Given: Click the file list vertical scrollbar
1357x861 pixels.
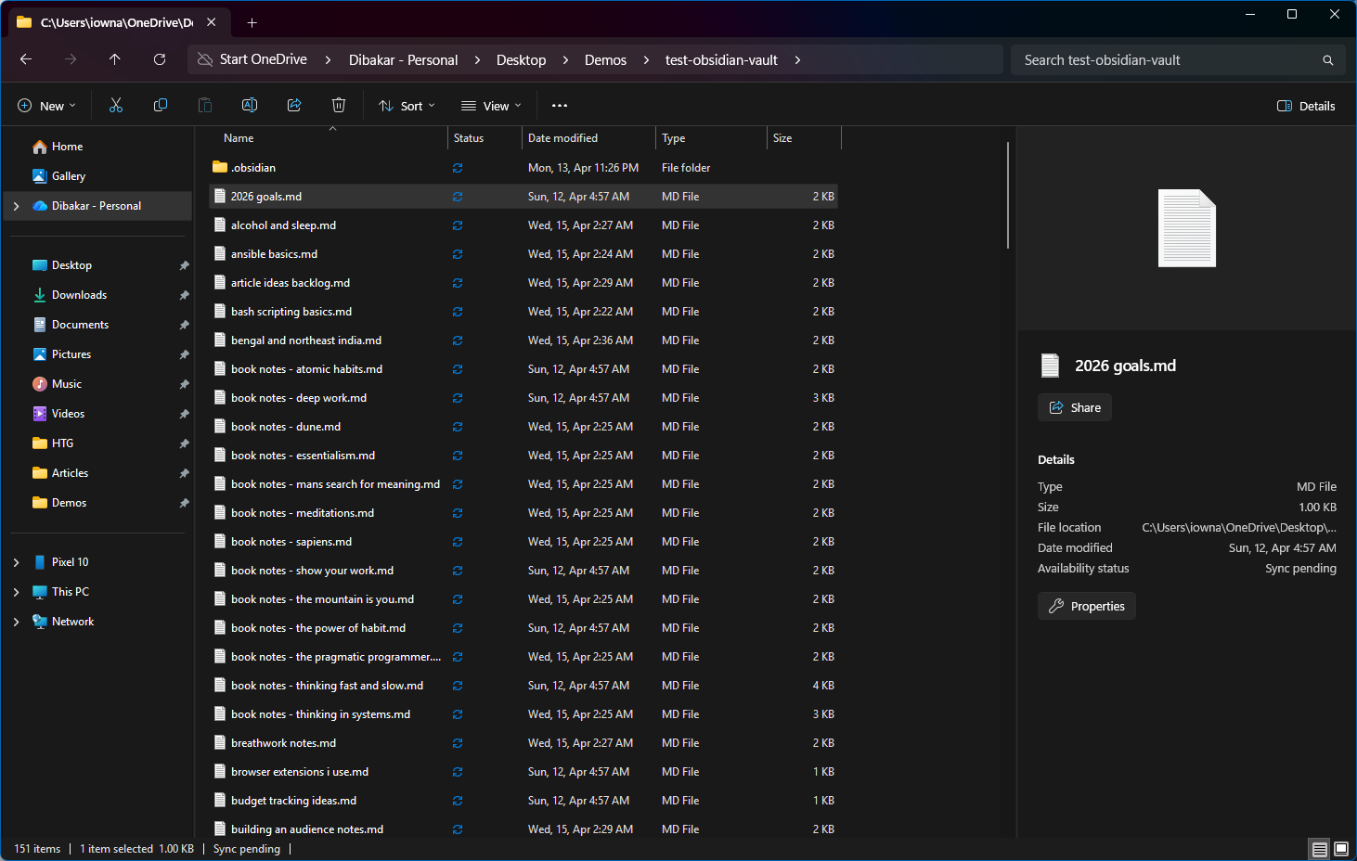Looking at the screenshot, I should click(1007, 195).
